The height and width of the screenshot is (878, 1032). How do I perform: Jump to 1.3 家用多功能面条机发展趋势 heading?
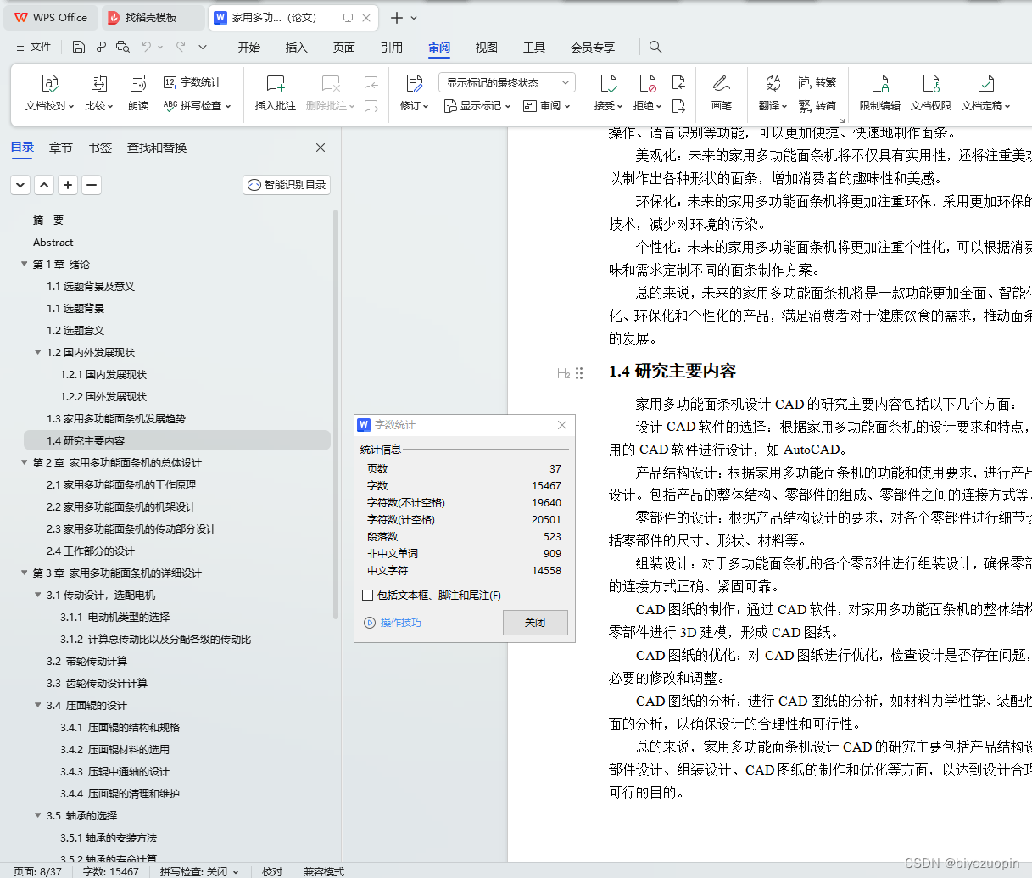point(116,419)
